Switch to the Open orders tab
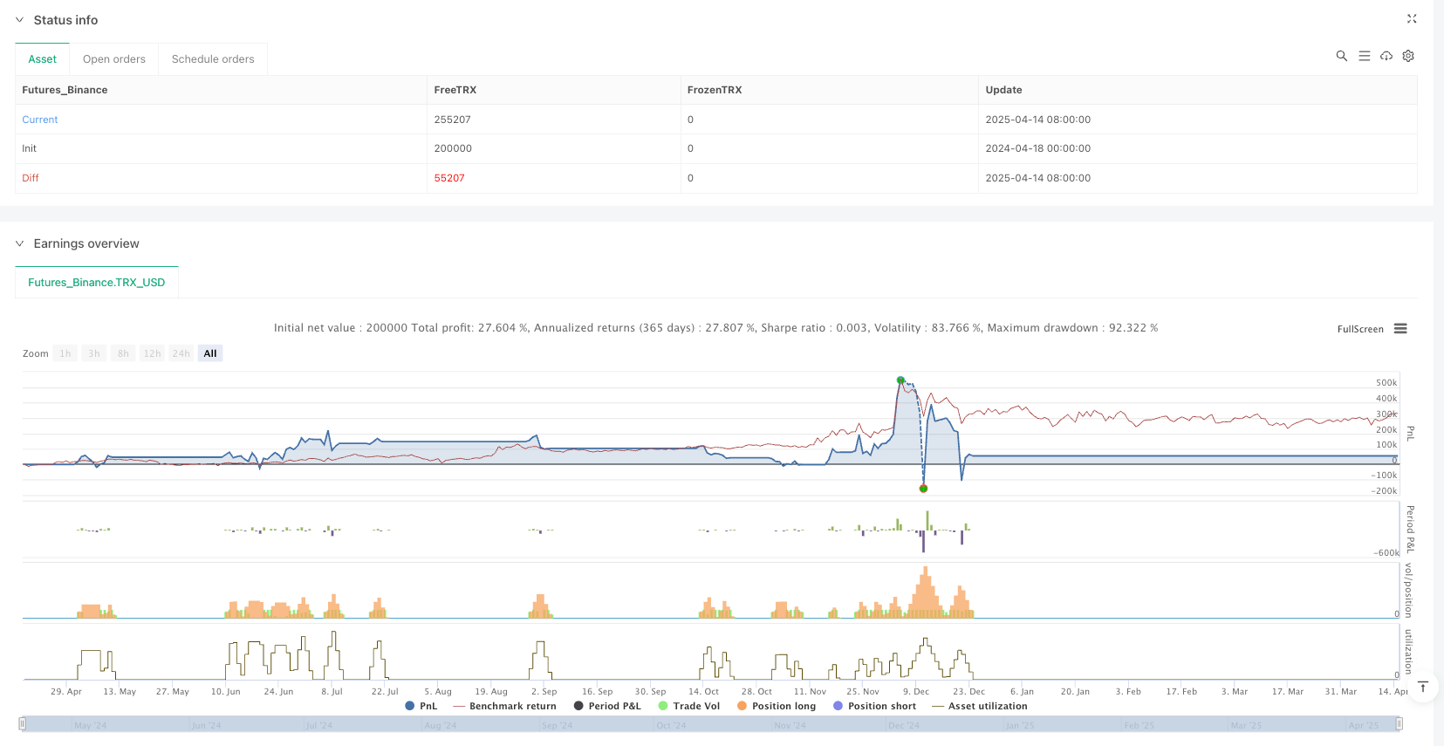The image size is (1444, 746). 114,59
